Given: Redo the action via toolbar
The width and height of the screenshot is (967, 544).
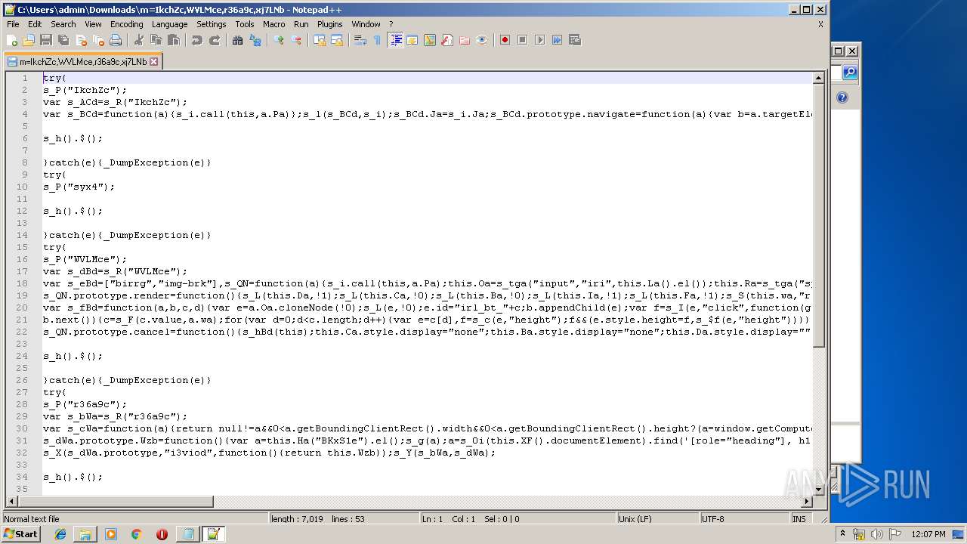Looking at the screenshot, I should [x=215, y=40].
